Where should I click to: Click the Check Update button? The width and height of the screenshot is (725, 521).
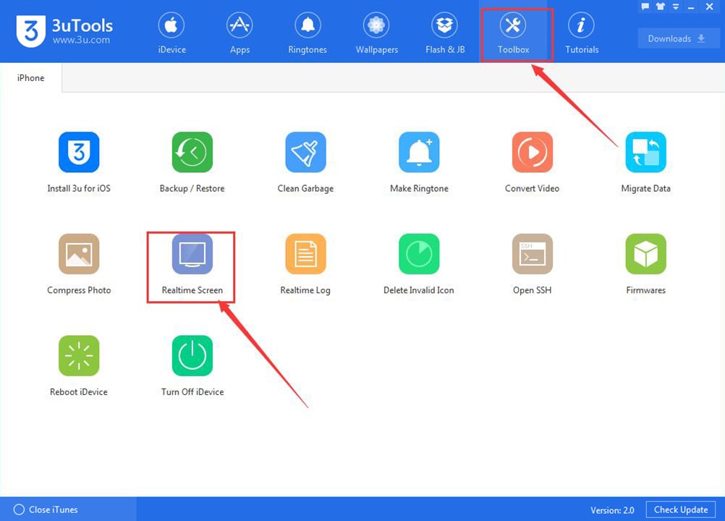pos(681,509)
